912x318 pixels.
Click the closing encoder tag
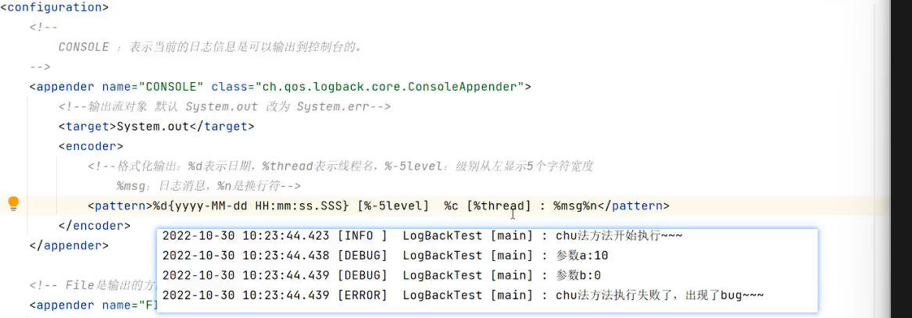click(94, 226)
